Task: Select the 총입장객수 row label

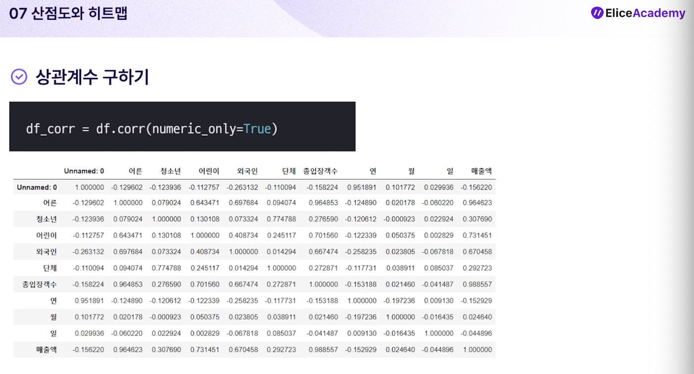Action: (x=40, y=284)
